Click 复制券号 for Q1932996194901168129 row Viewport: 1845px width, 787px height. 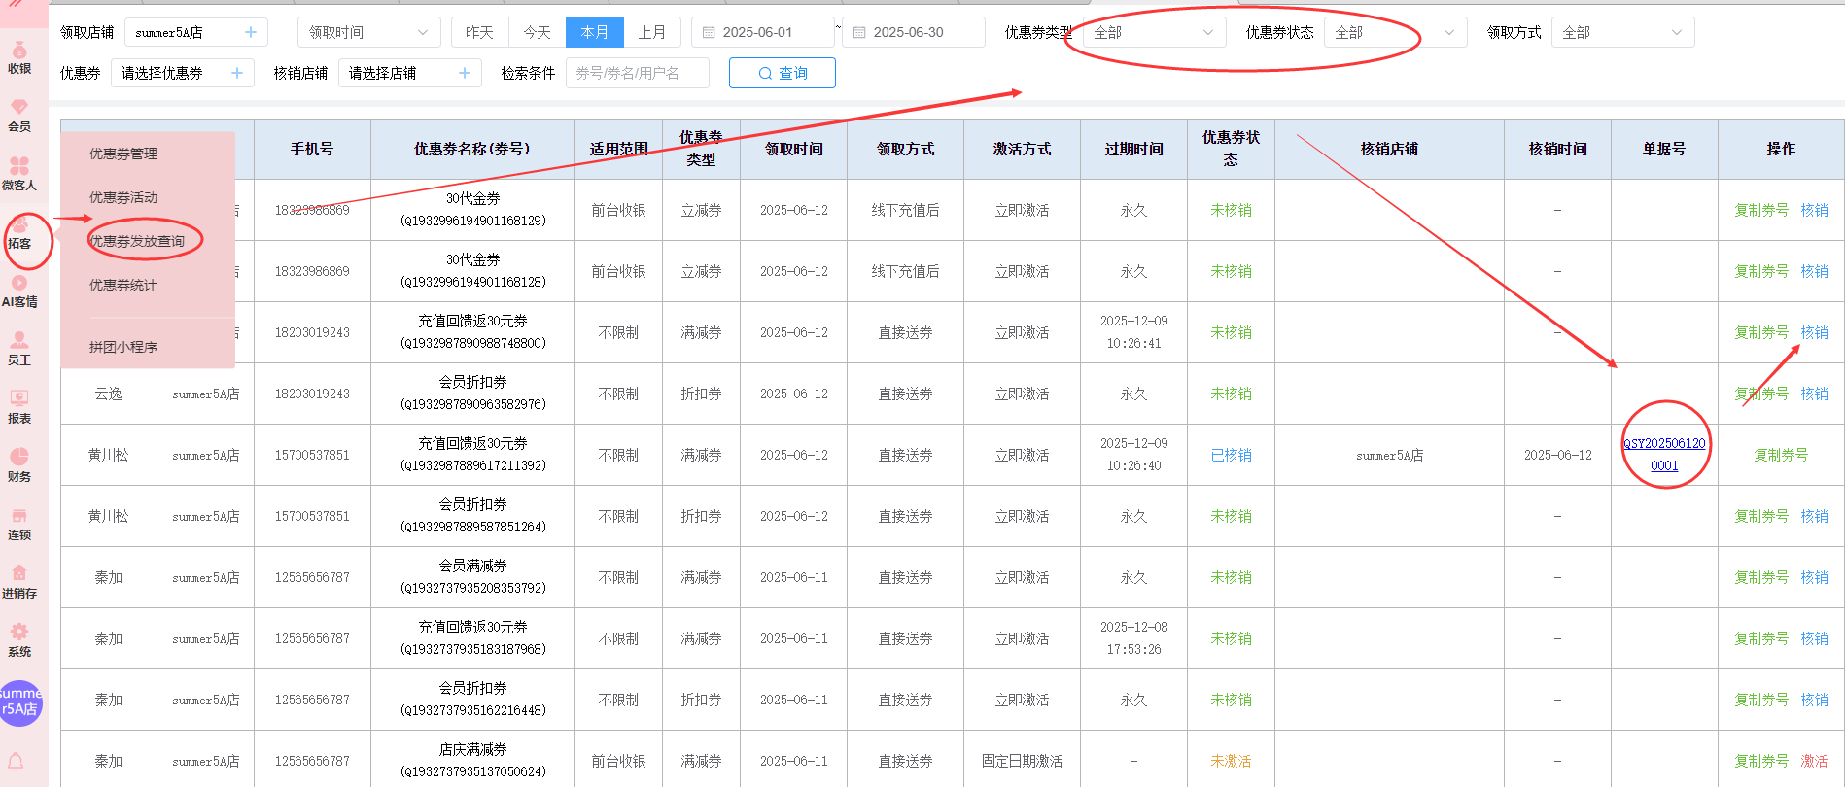[1761, 210]
